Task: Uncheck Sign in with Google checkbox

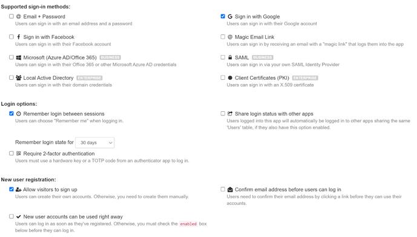Action: (x=223, y=16)
